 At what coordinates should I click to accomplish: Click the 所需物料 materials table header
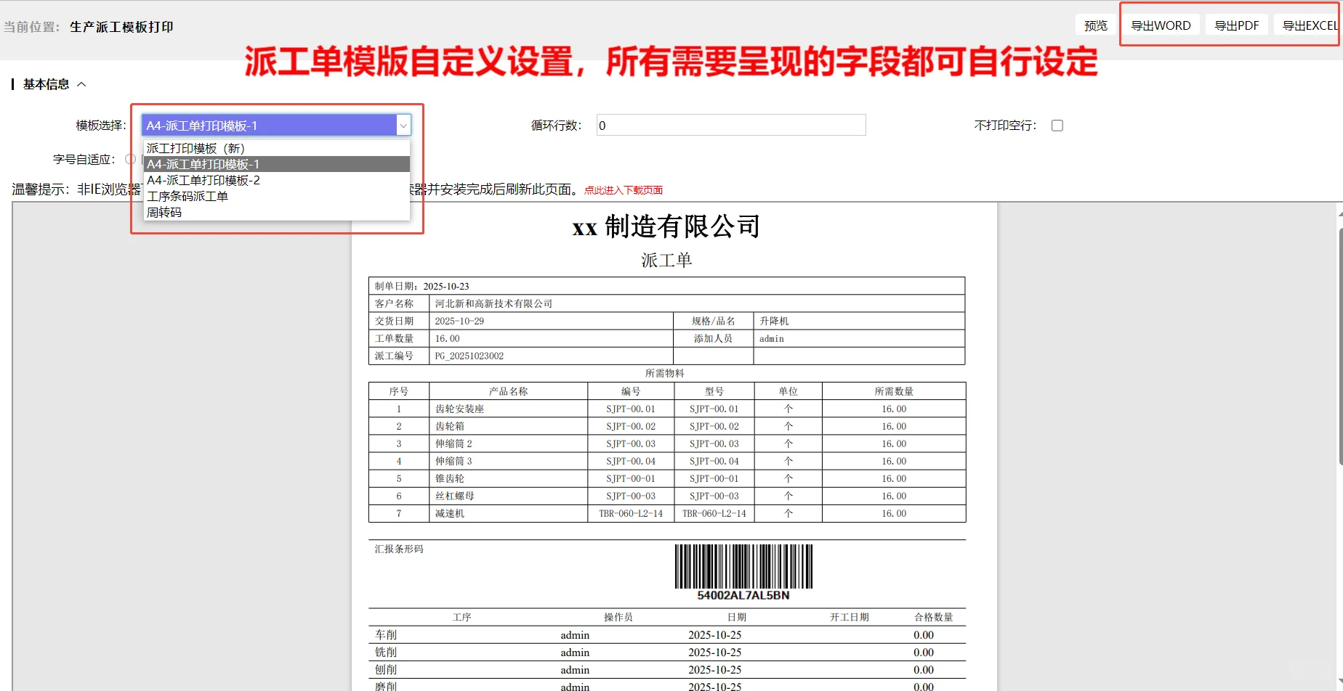(666, 373)
